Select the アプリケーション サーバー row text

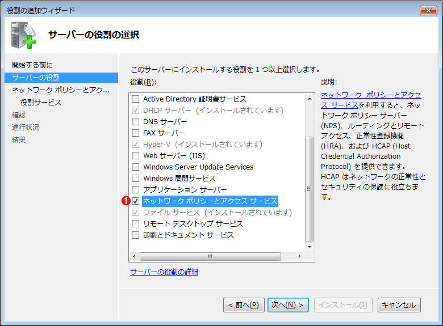coord(185,189)
